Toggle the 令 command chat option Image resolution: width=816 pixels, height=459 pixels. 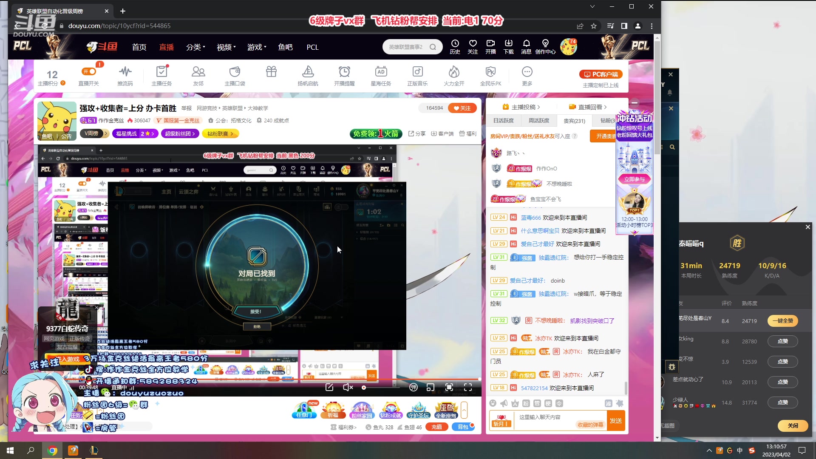click(x=559, y=403)
